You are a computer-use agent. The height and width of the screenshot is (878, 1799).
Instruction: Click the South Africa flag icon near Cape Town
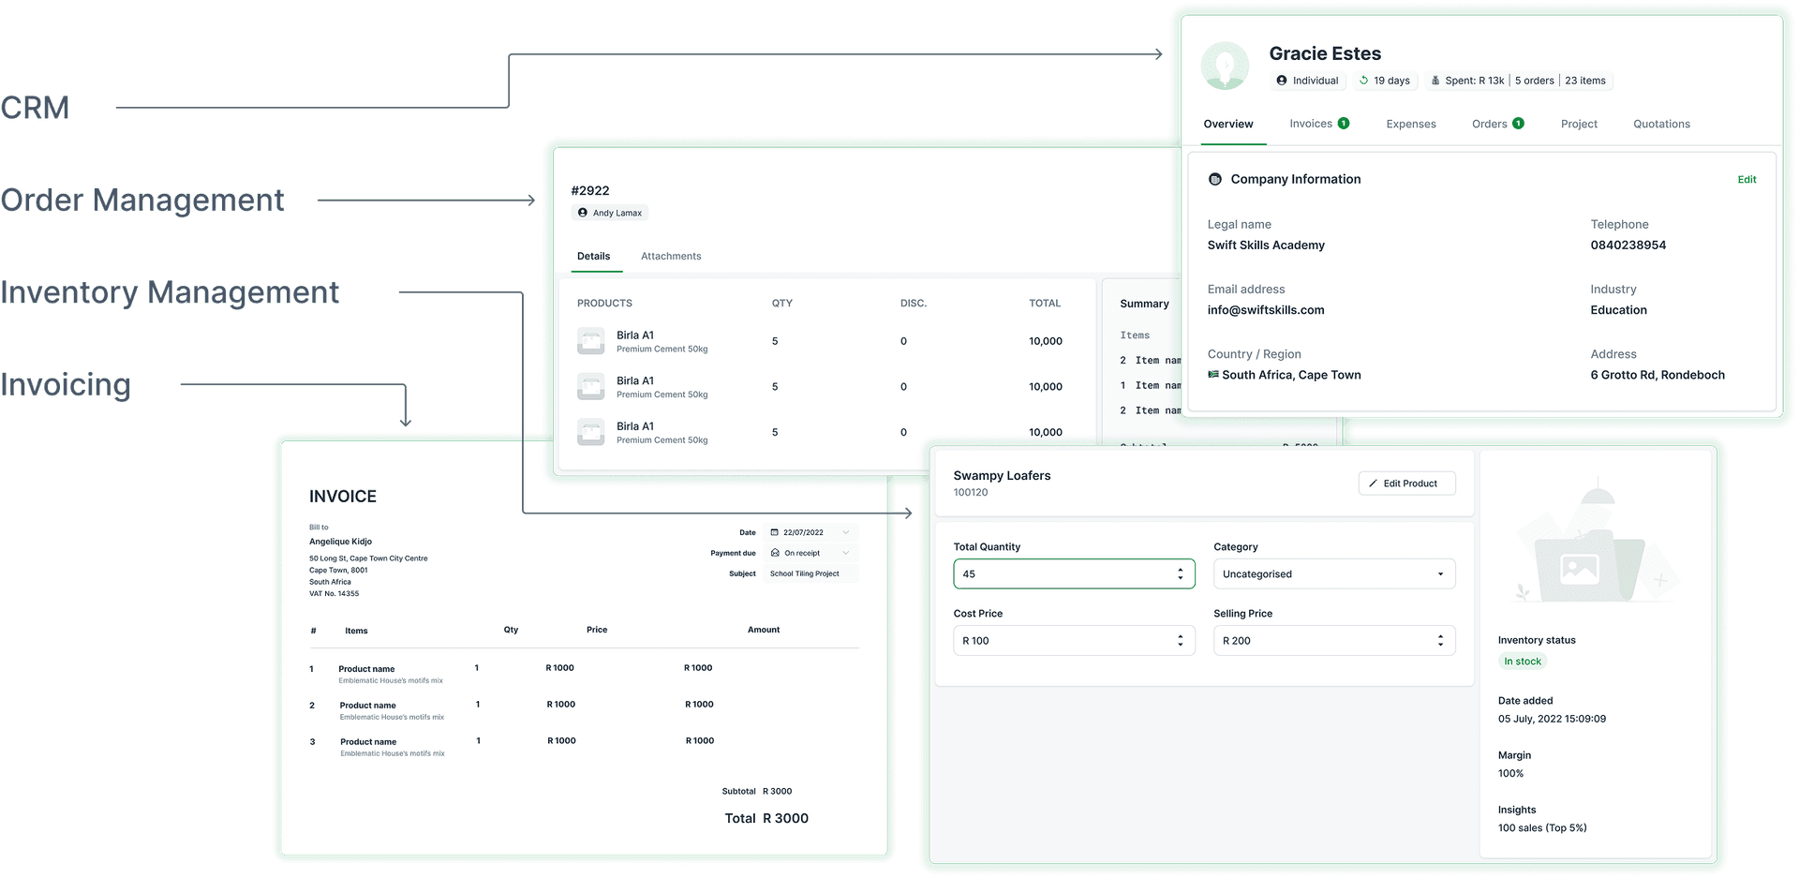[x=1213, y=375]
